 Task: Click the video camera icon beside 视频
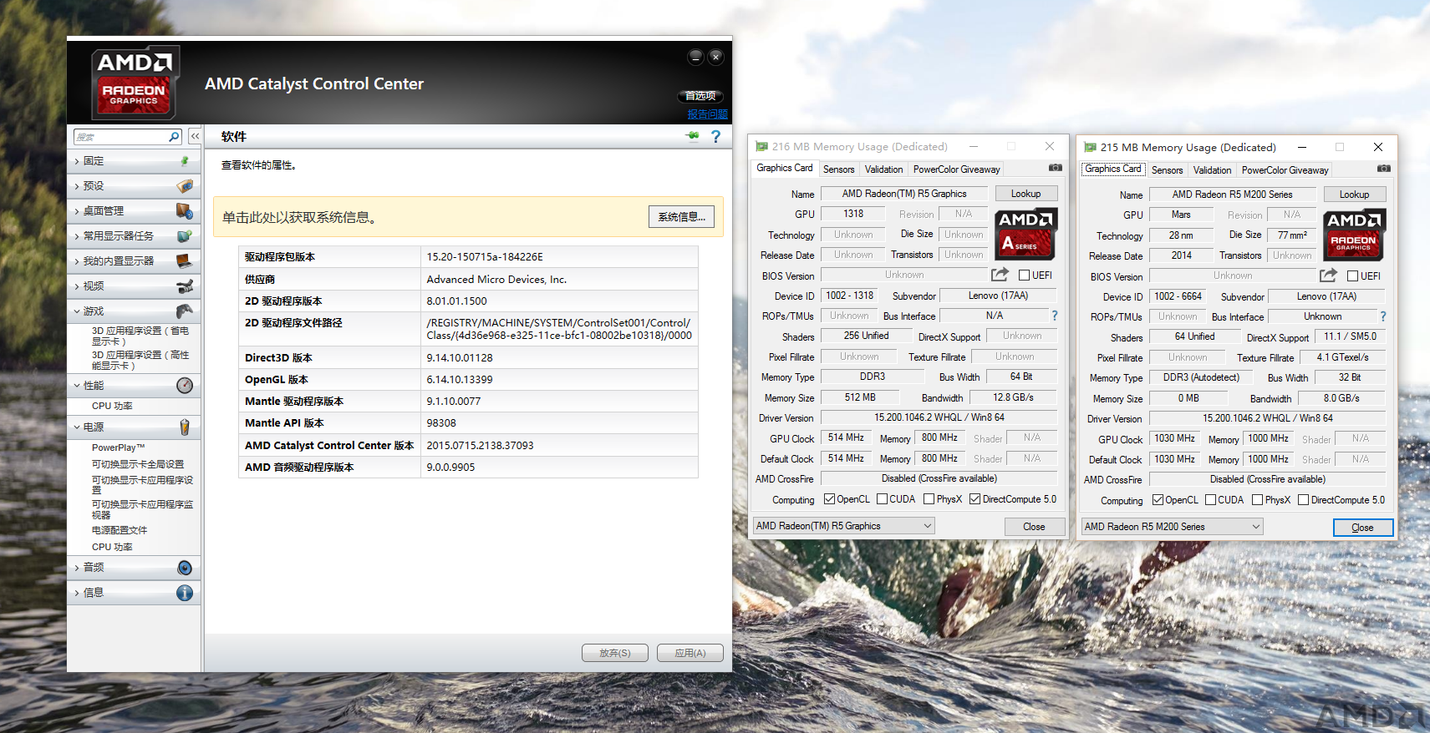point(185,286)
